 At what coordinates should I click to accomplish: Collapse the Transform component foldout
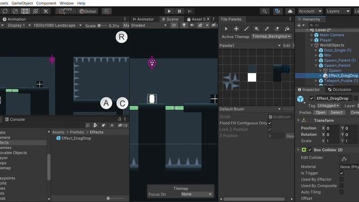(298, 120)
